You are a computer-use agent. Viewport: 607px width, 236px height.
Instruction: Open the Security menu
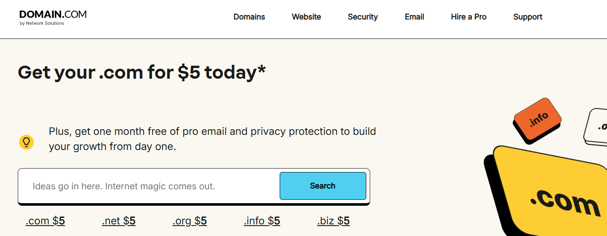point(363,17)
